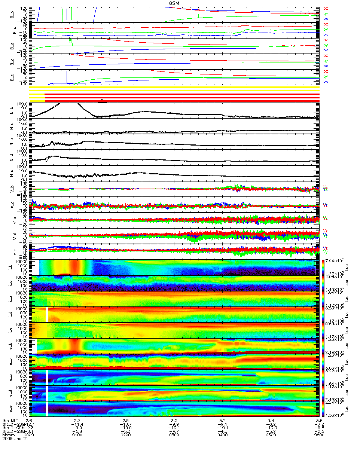Screen dimensions: 348x449
Task: Click the color bar beside i_b spectrogram
Action: click(x=323, y=268)
